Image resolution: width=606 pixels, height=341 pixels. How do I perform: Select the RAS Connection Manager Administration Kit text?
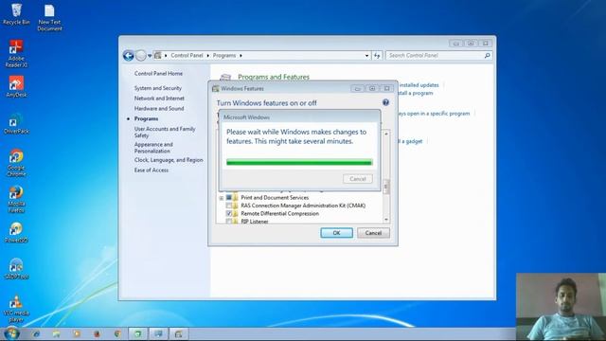303,206
